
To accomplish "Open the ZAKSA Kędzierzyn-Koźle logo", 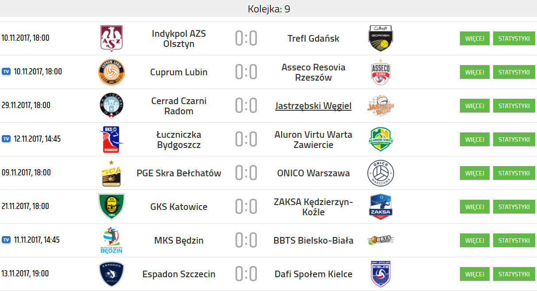I will [381, 207].
